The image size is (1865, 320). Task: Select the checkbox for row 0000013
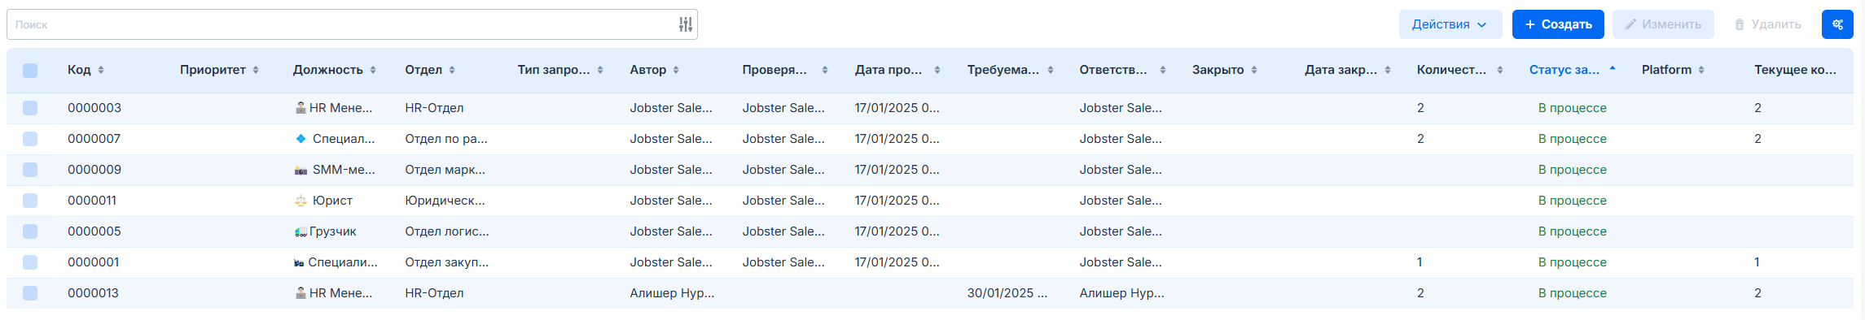(30, 293)
